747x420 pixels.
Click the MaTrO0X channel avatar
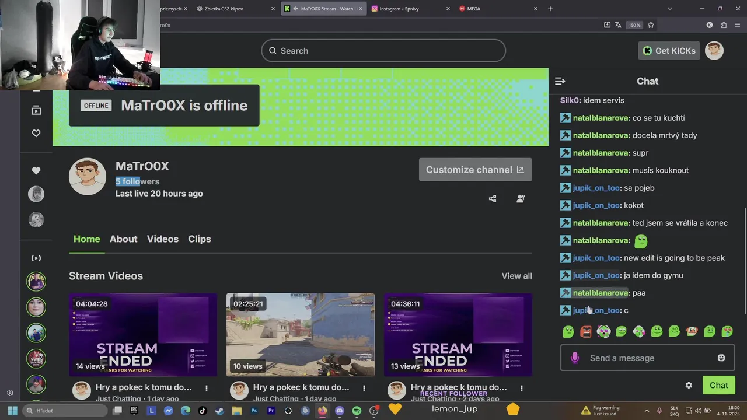[x=88, y=177]
